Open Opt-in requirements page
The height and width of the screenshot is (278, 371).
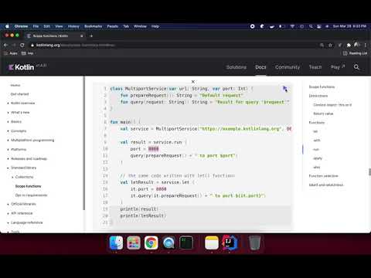[x=31, y=195]
